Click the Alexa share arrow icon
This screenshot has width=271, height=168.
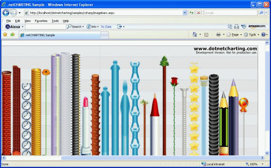point(119,27)
